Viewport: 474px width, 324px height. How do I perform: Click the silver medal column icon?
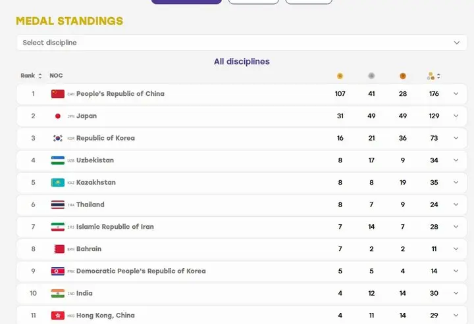click(371, 76)
